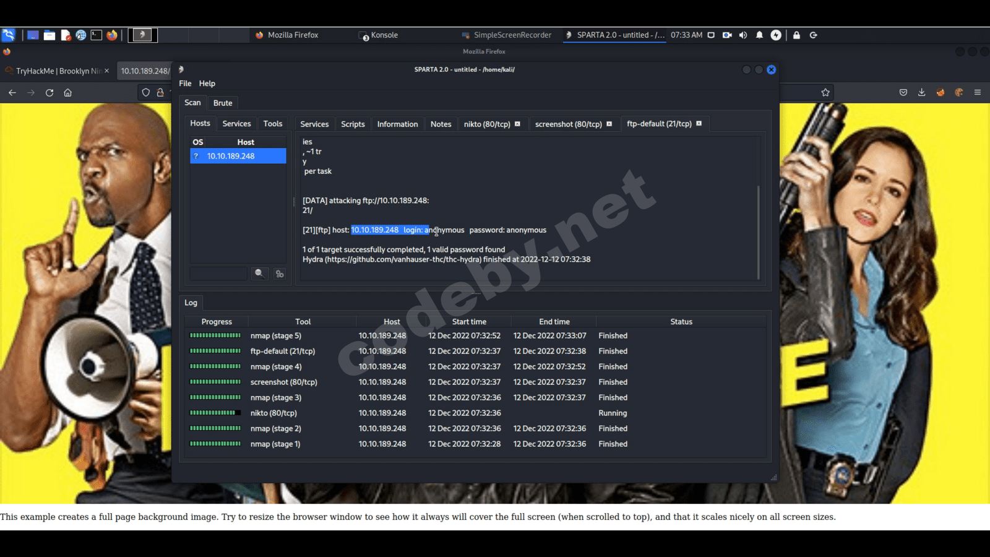Viewport: 990px width, 557px height.
Task: Close the ftp-default (21/tcp) tab
Action: coord(699,123)
